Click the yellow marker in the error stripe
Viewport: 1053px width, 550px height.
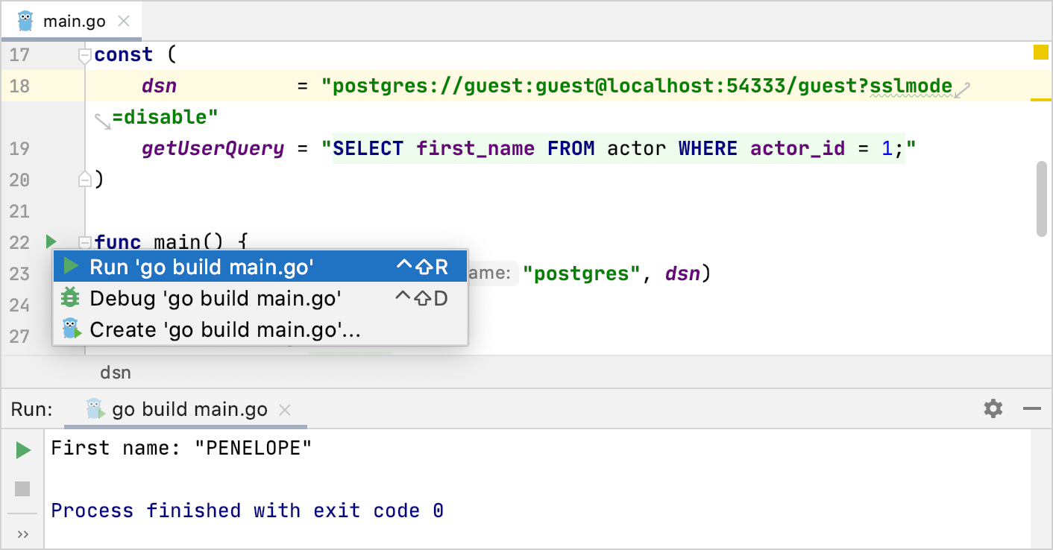click(x=1042, y=53)
